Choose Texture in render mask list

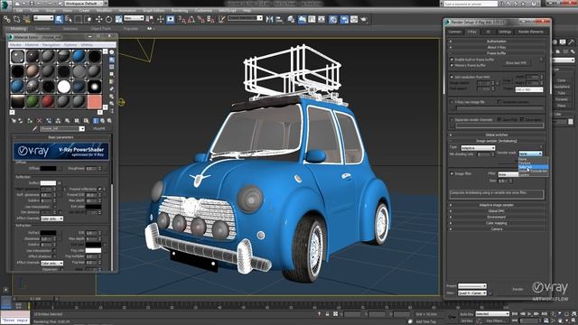533,163
